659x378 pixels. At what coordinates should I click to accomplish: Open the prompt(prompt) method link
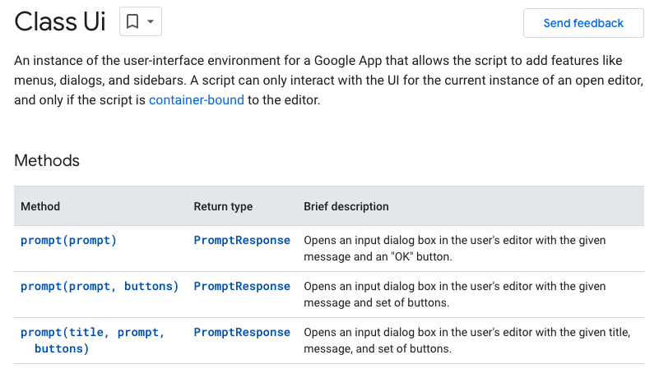click(68, 241)
